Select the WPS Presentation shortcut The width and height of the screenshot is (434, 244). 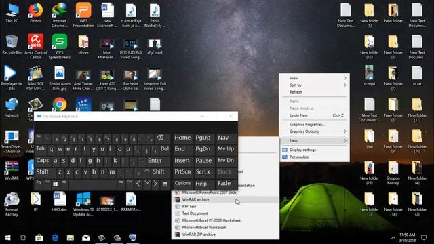pyautogui.click(x=83, y=15)
